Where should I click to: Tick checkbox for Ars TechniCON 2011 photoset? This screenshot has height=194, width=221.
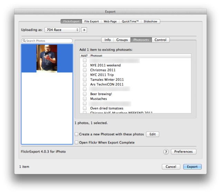click(x=85, y=84)
